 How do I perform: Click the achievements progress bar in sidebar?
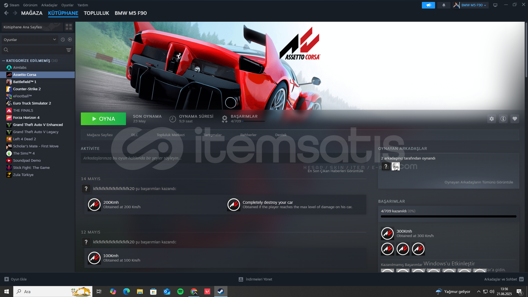click(449, 216)
